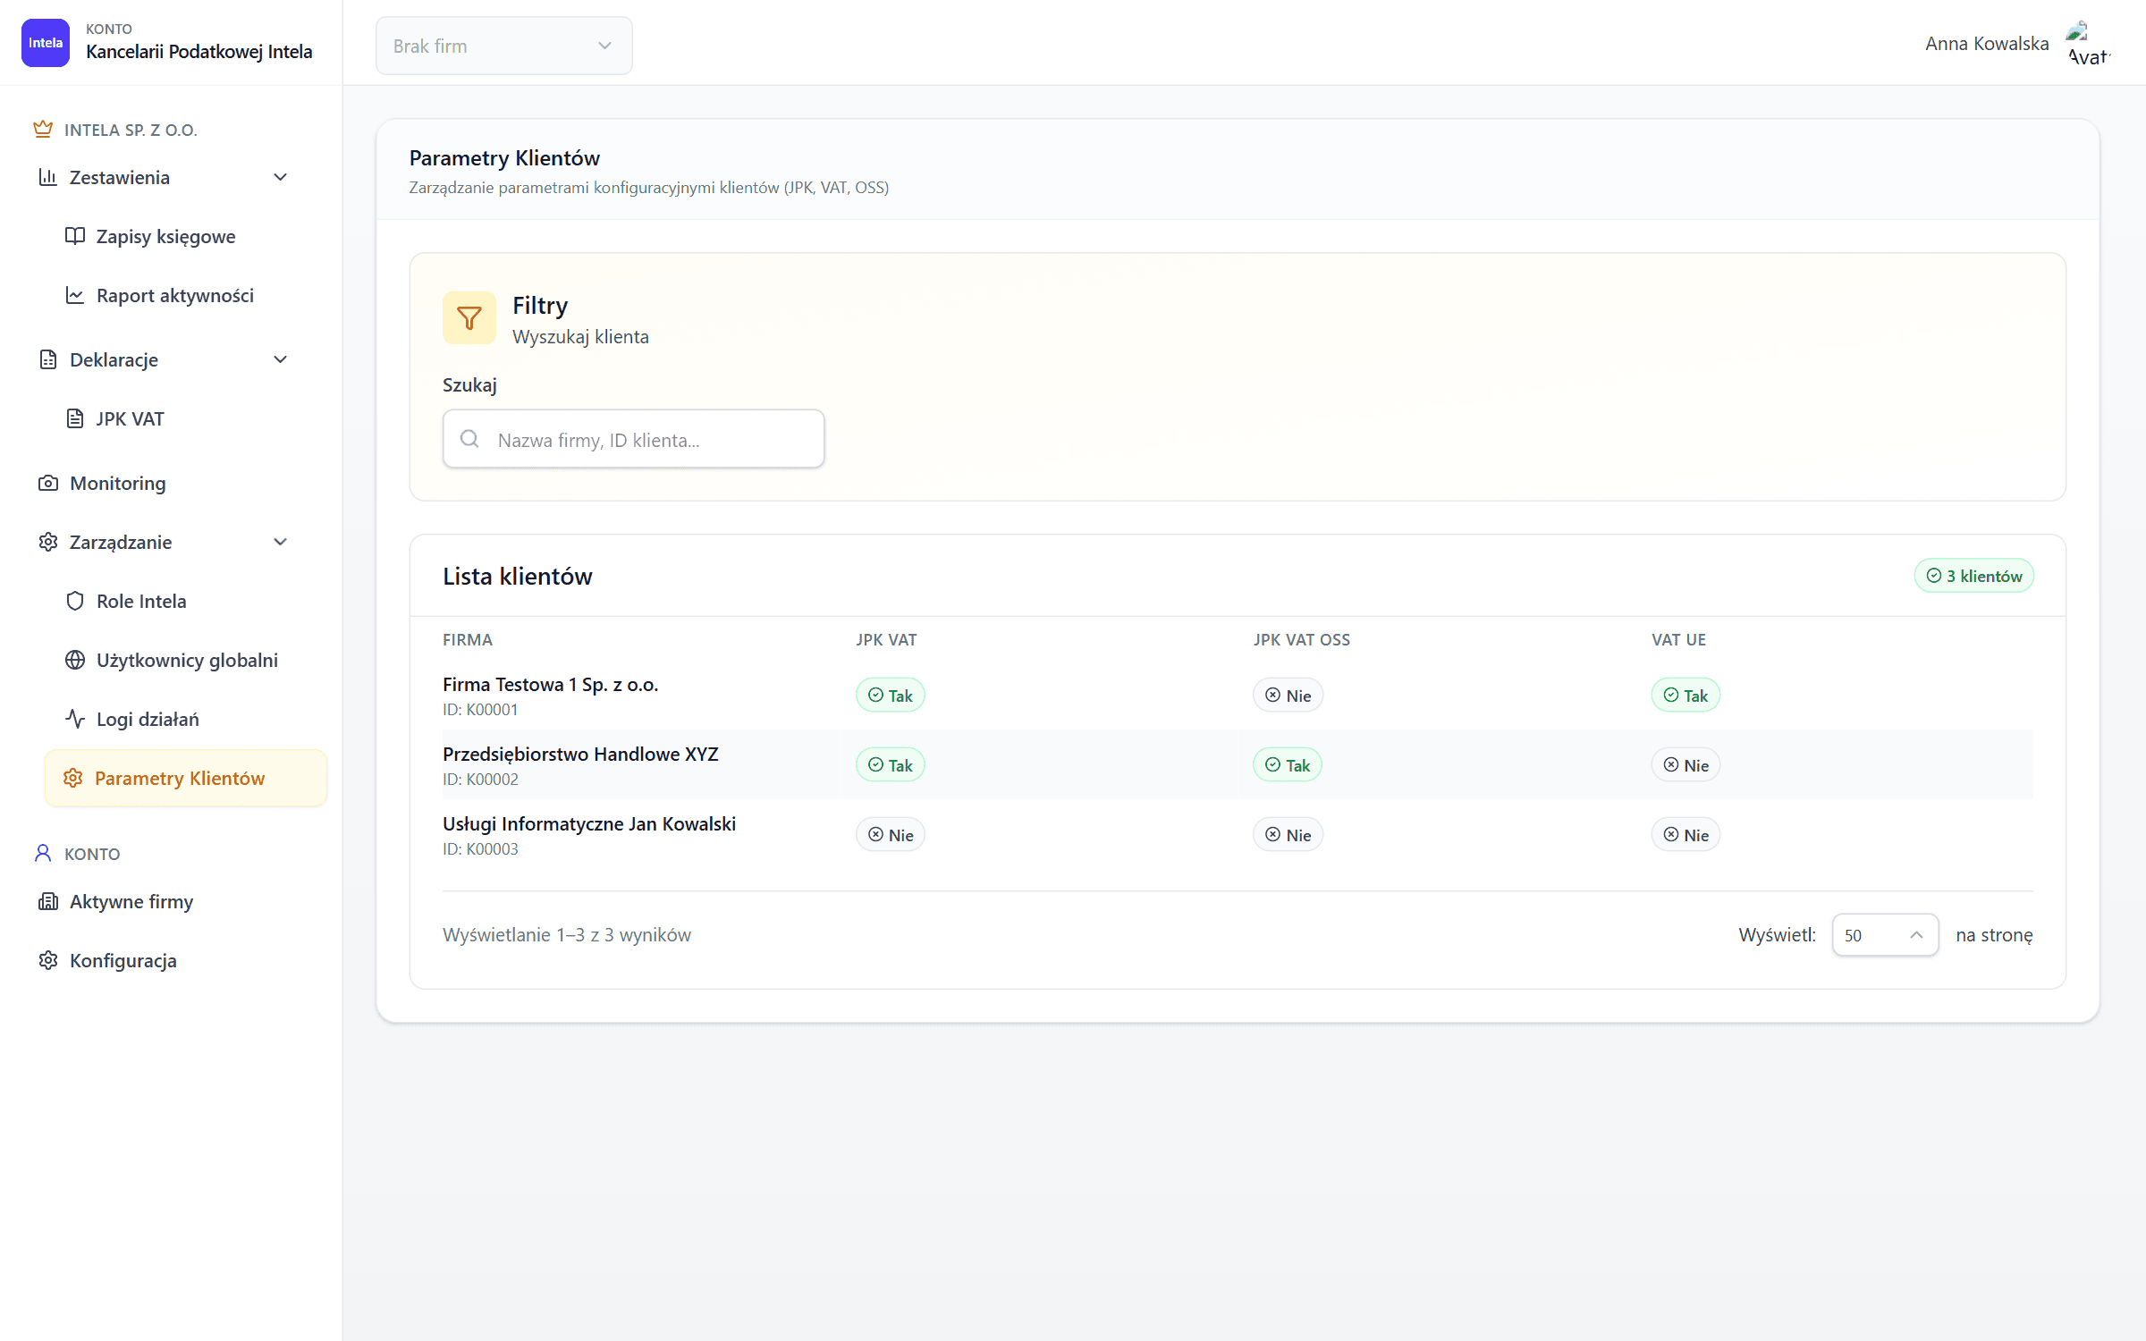Collapse the Deklaracje menu chevron
This screenshot has height=1341, width=2146.
point(281,359)
